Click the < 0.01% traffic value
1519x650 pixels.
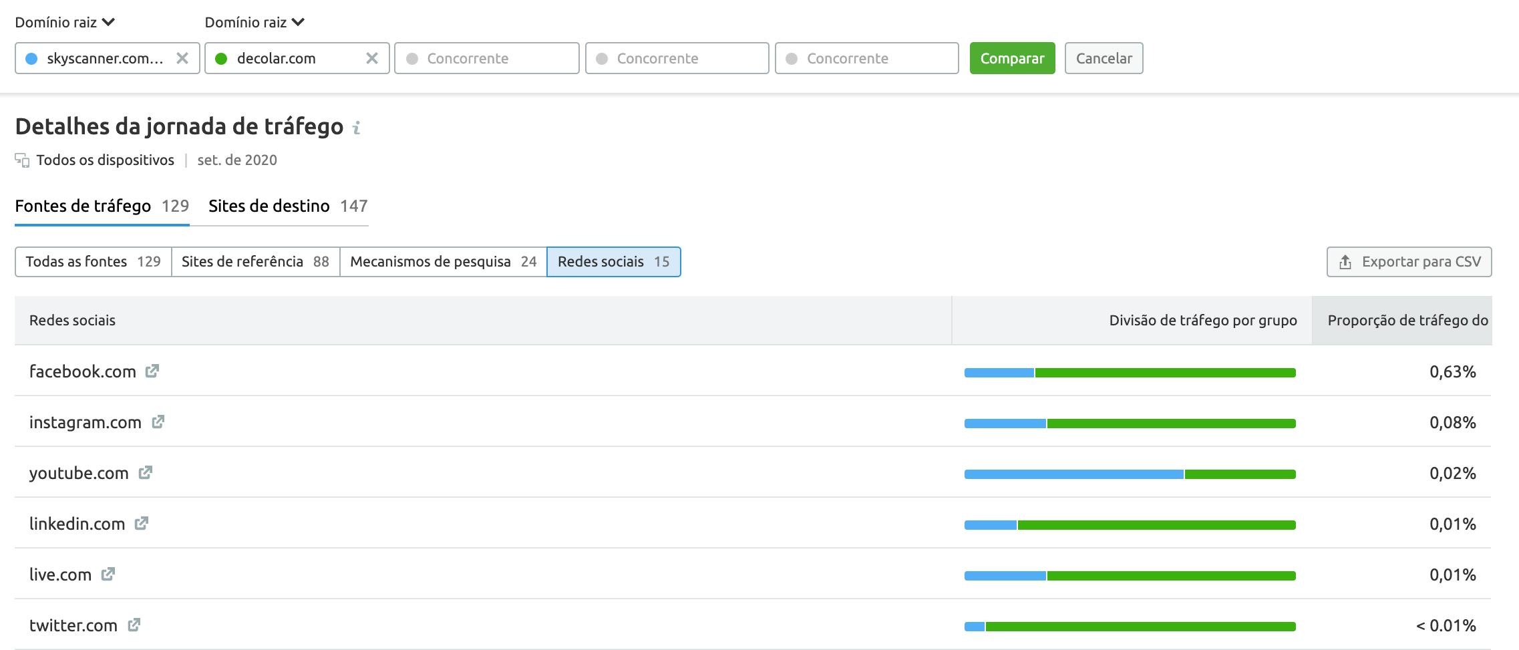click(1446, 625)
